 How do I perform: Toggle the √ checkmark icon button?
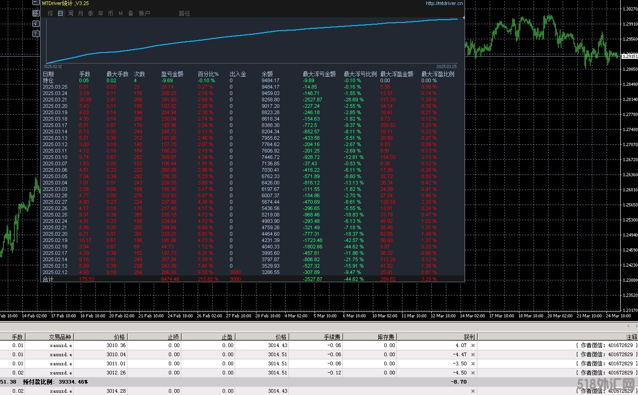click(36, 24)
